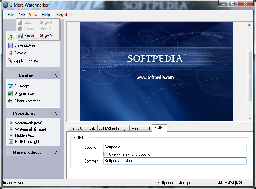Click the preview scroll up arrow
This screenshot has width=256, height=189.
pyautogui.click(x=249, y=25)
